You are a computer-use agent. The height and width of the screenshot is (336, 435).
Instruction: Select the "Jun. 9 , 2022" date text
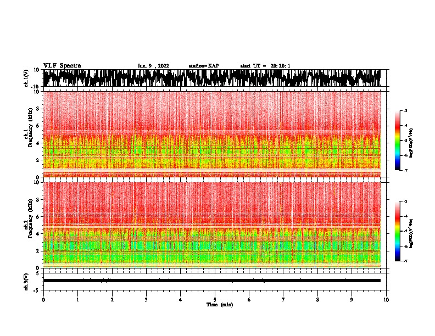coord(153,66)
